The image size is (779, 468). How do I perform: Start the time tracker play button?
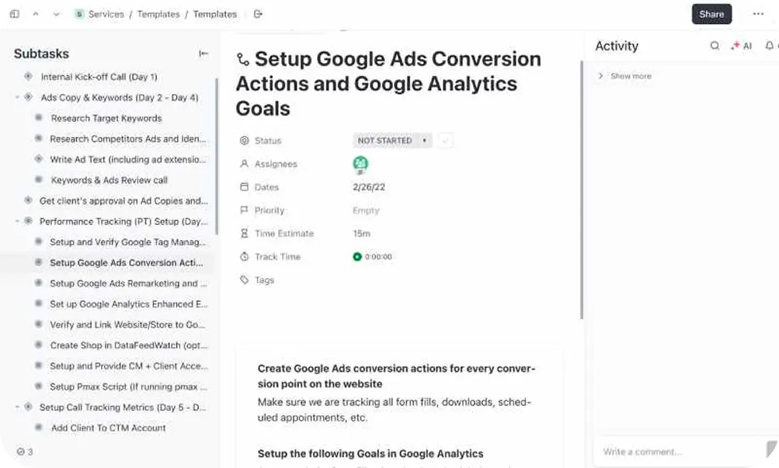pyautogui.click(x=356, y=257)
